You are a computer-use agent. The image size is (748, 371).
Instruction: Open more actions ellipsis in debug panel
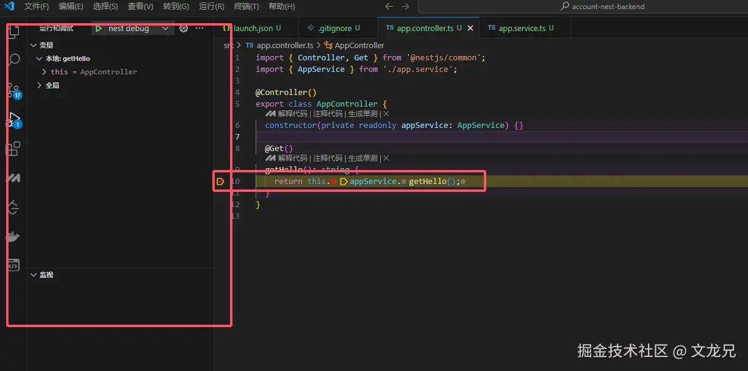[x=200, y=29]
